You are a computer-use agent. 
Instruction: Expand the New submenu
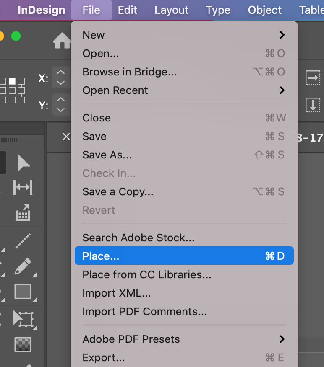pos(282,35)
